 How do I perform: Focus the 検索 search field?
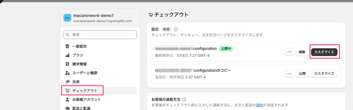[x=100, y=35]
